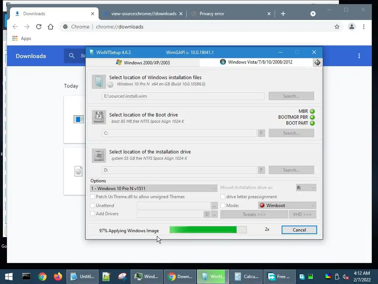Toggle the Add Drivers checkbox
This screenshot has height=284, width=378.
[x=92, y=214]
